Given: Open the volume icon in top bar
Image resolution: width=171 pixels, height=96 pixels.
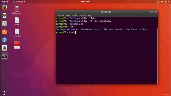Looking at the screenshot, I should click(x=162, y=2).
